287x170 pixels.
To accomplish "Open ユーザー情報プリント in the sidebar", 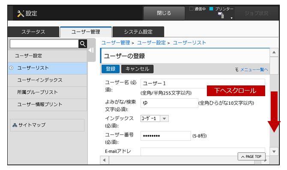I will [48, 104].
